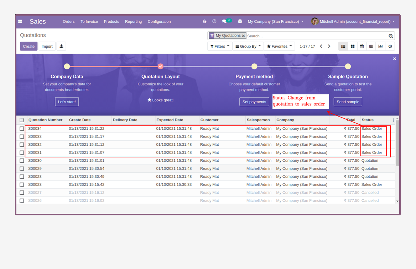416x269 pixels.
Task: Open the apps grid menu icon
Action: click(x=20, y=21)
